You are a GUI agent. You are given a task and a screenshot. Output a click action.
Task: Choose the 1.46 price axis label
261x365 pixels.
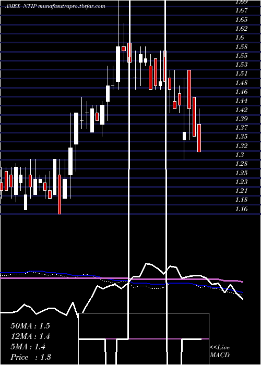241,92
